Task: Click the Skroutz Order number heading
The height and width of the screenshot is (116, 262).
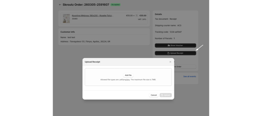Action: [86, 5]
